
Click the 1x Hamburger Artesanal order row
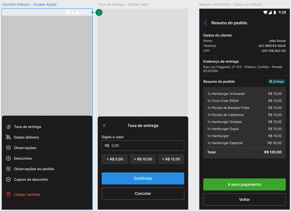(245, 94)
